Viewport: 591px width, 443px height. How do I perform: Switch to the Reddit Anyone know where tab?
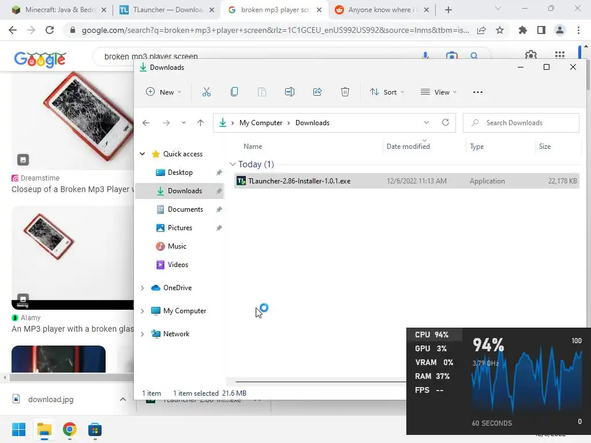coord(381,10)
